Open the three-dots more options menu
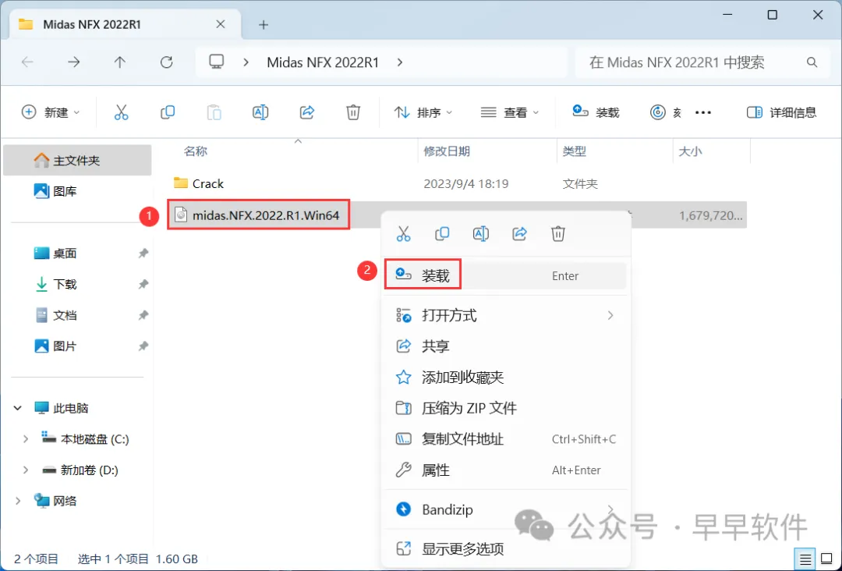 tap(703, 112)
